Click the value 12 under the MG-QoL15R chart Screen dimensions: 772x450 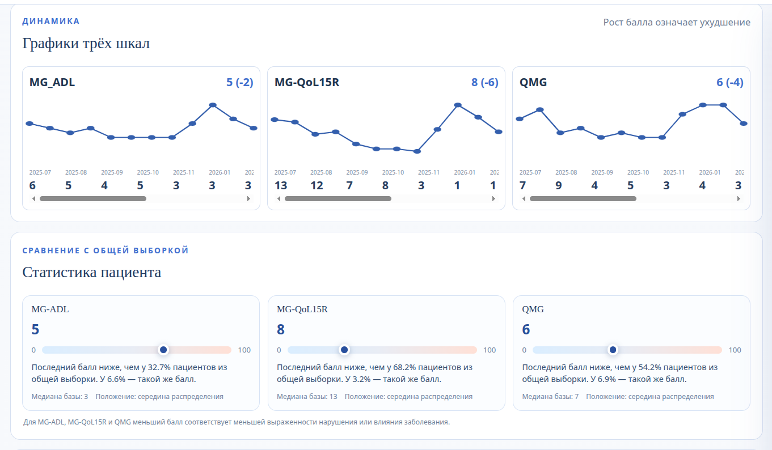317,185
